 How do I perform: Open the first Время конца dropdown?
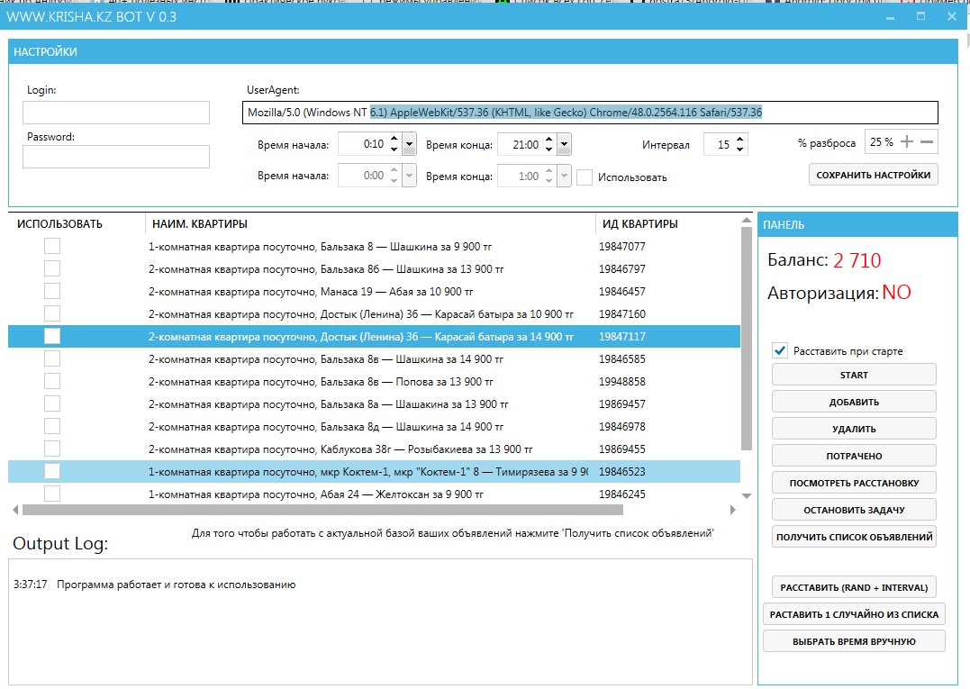click(x=565, y=144)
